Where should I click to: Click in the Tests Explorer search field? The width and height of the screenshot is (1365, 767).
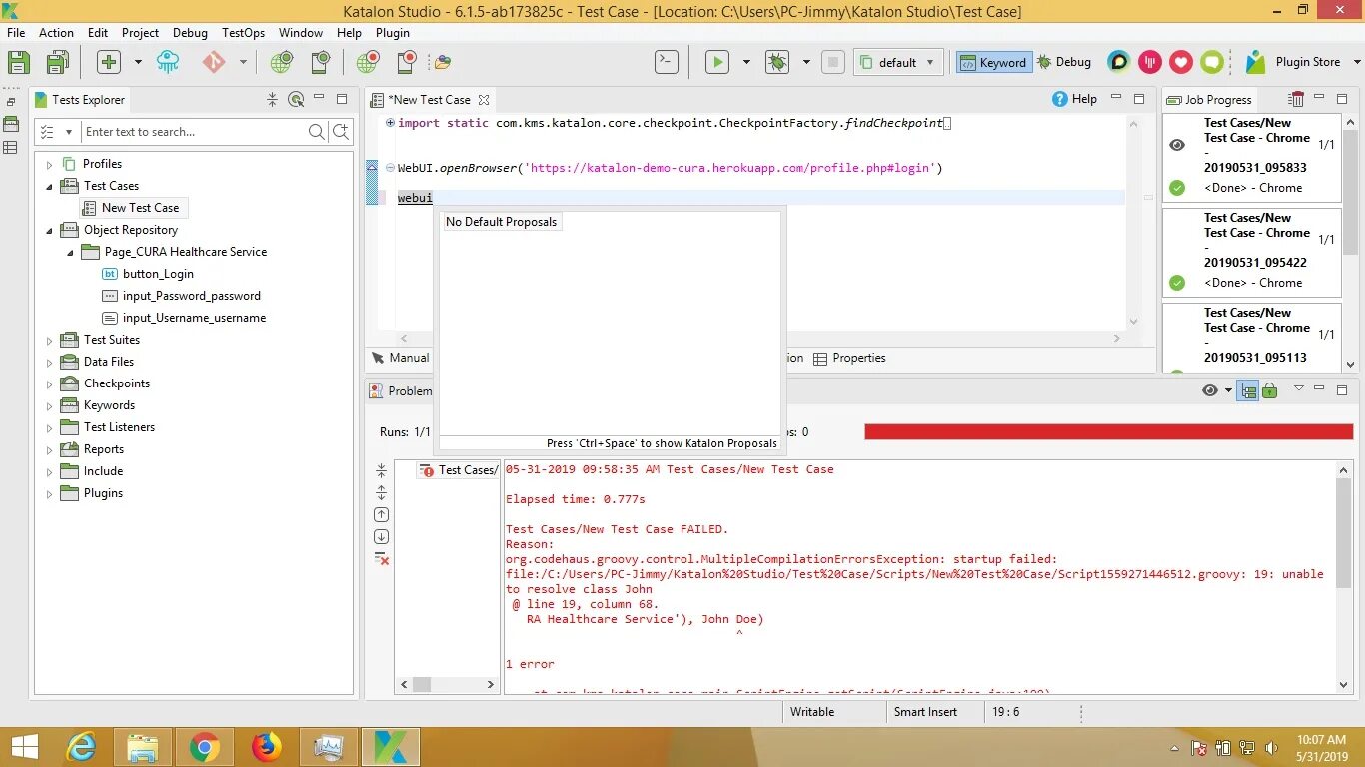(x=194, y=132)
